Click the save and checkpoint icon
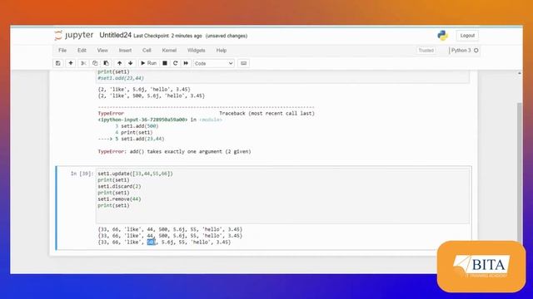533x299 pixels. (58, 63)
